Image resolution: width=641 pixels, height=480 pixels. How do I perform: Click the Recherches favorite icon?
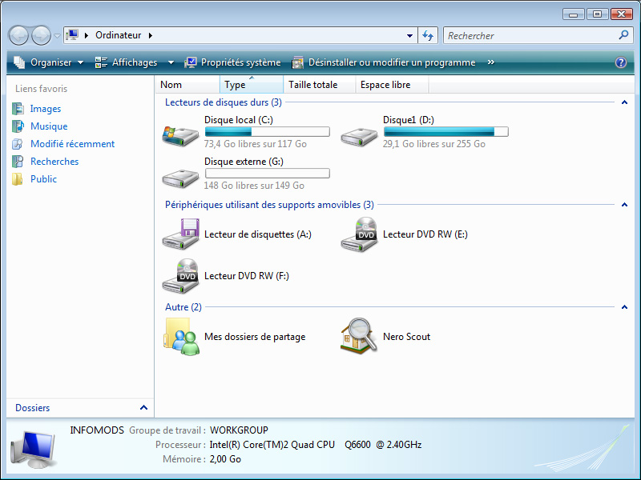point(18,162)
